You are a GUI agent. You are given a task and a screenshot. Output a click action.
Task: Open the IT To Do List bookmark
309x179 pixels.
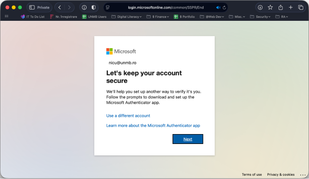[x=33, y=17]
